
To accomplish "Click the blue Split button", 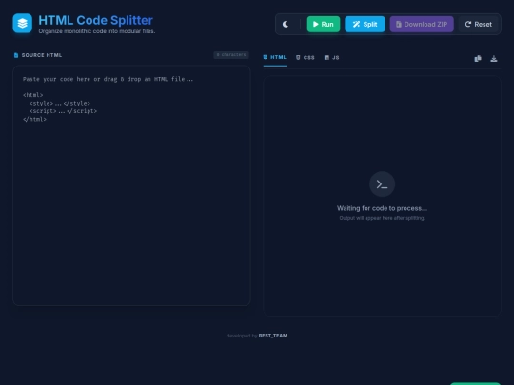I will [365, 24].
